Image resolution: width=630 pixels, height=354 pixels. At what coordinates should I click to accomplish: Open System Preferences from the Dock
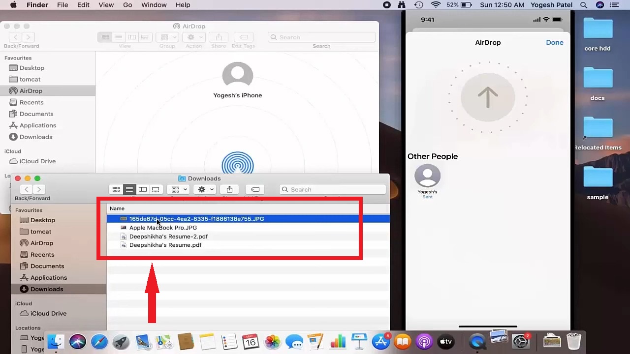[520, 341]
